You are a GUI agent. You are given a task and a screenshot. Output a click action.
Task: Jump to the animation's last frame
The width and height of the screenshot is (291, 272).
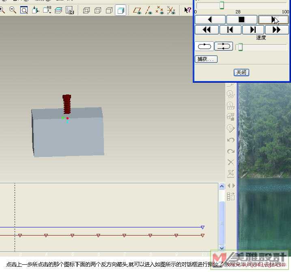pyautogui.click(x=253, y=30)
